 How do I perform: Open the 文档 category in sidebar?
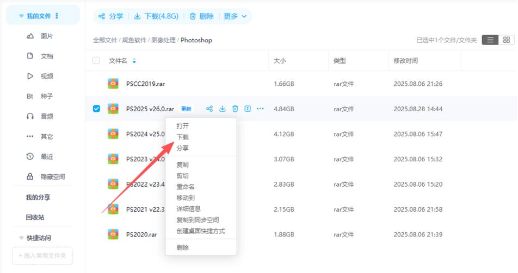[x=40, y=56]
